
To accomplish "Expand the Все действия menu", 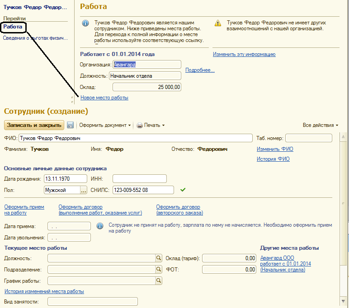I will coord(321,125).
